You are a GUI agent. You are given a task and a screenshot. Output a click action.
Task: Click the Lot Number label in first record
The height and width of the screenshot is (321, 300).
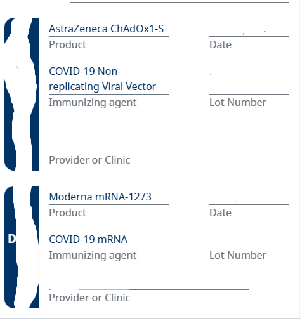238,102
